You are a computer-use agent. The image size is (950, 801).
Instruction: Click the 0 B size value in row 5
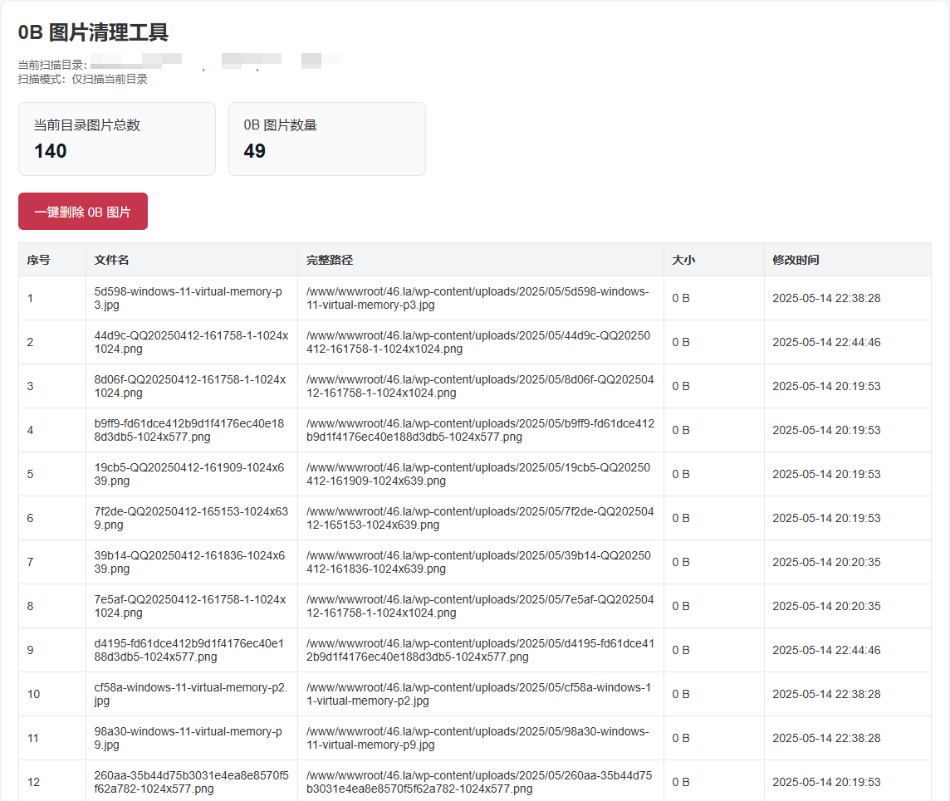(x=680, y=474)
